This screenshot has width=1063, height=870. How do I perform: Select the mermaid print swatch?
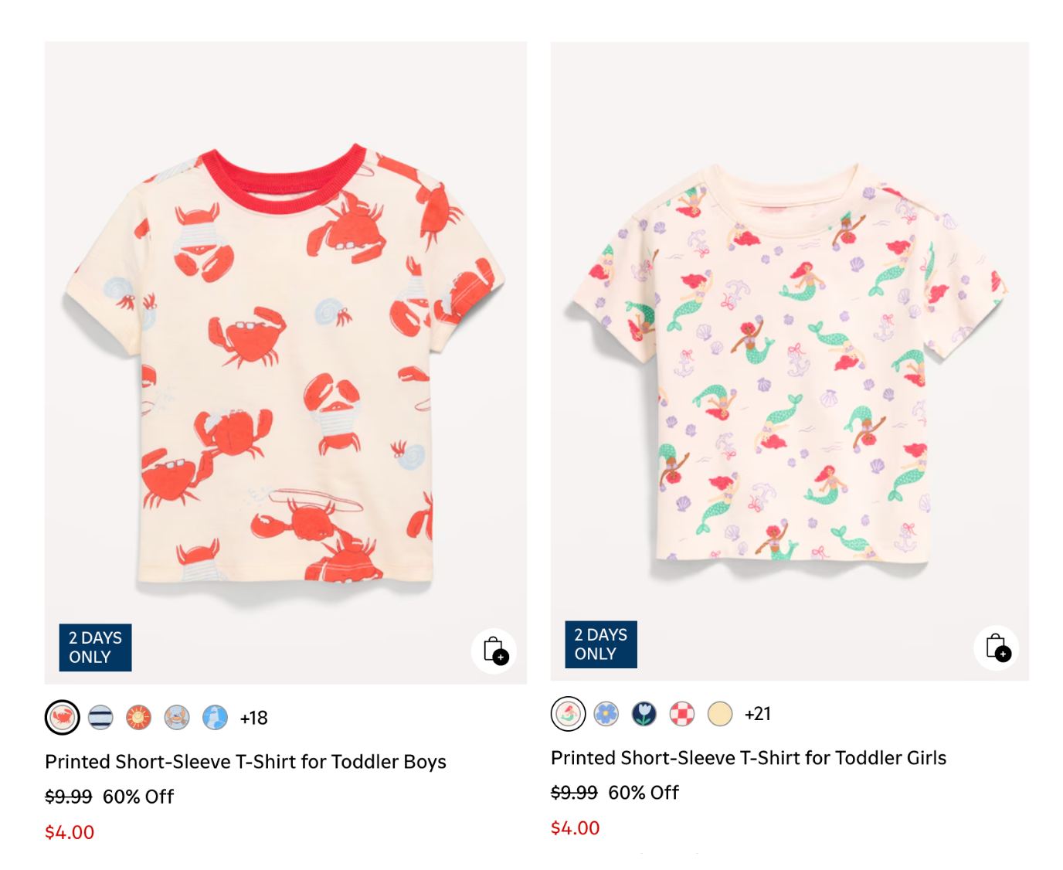(568, 714)
